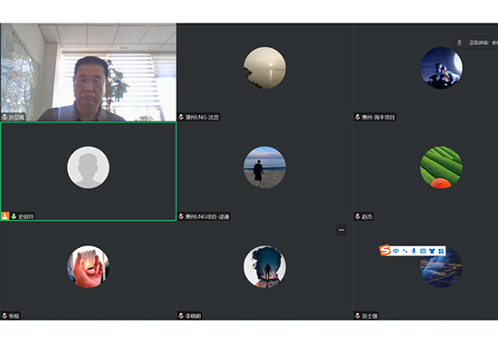Viewport: 498px width, 344px height.
Task: Select the gray default silhouette avatar
Action: point(89,167)
